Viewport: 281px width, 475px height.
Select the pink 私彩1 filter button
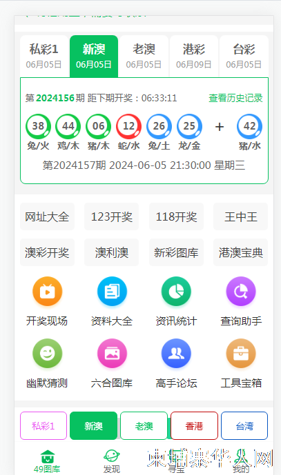tap(43, 425)
